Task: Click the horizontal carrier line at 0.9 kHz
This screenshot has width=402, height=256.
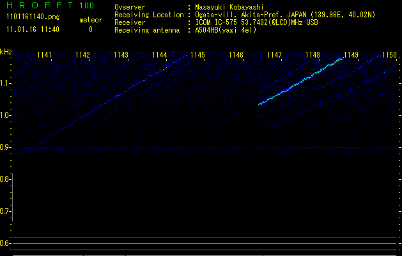Action: [x=205, y=148]
